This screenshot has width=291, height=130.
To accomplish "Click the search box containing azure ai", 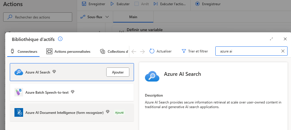I will (x=251, y=51).
